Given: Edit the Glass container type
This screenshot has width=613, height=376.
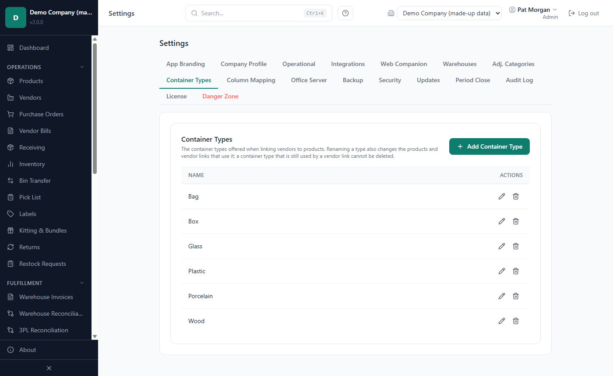Looking at the screenshot, I should pos(502,246).
